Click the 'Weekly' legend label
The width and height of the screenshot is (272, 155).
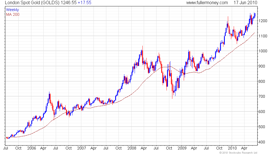(x=12, y=10)
